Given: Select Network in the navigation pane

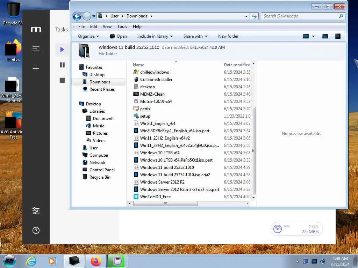Looking at the screenshot, I should click(x=97, y=163).
